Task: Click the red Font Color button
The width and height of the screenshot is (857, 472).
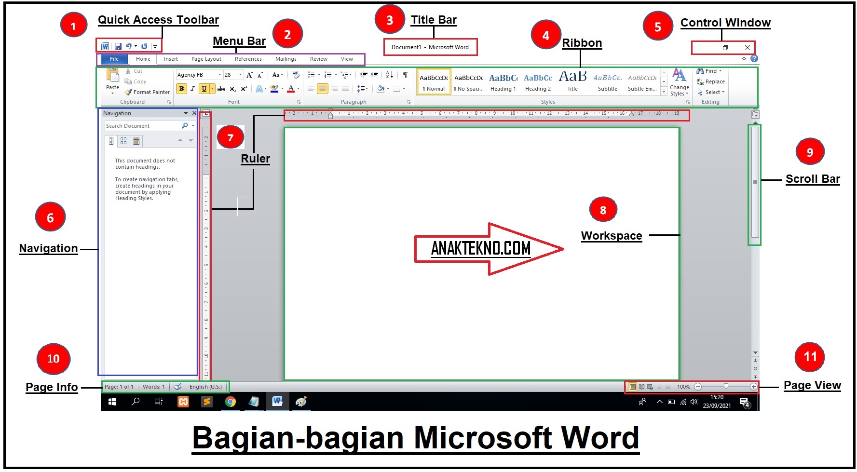Action: [x=291, y=89]
